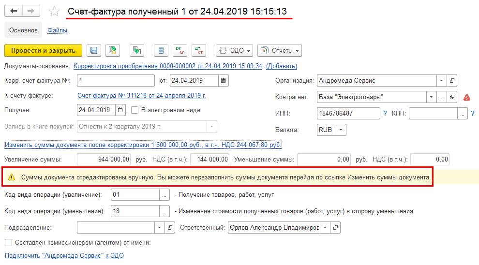
Task: Click the ellipsis button in Контрагент field
Action: click(x=441, y=97)
